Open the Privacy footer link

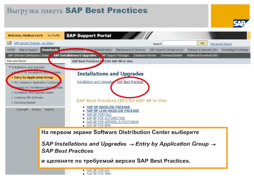(x=37, y=110)
